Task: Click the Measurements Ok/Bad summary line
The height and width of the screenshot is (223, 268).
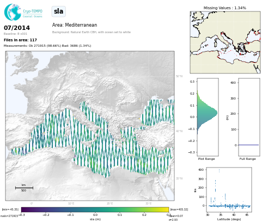Action: 47,46
